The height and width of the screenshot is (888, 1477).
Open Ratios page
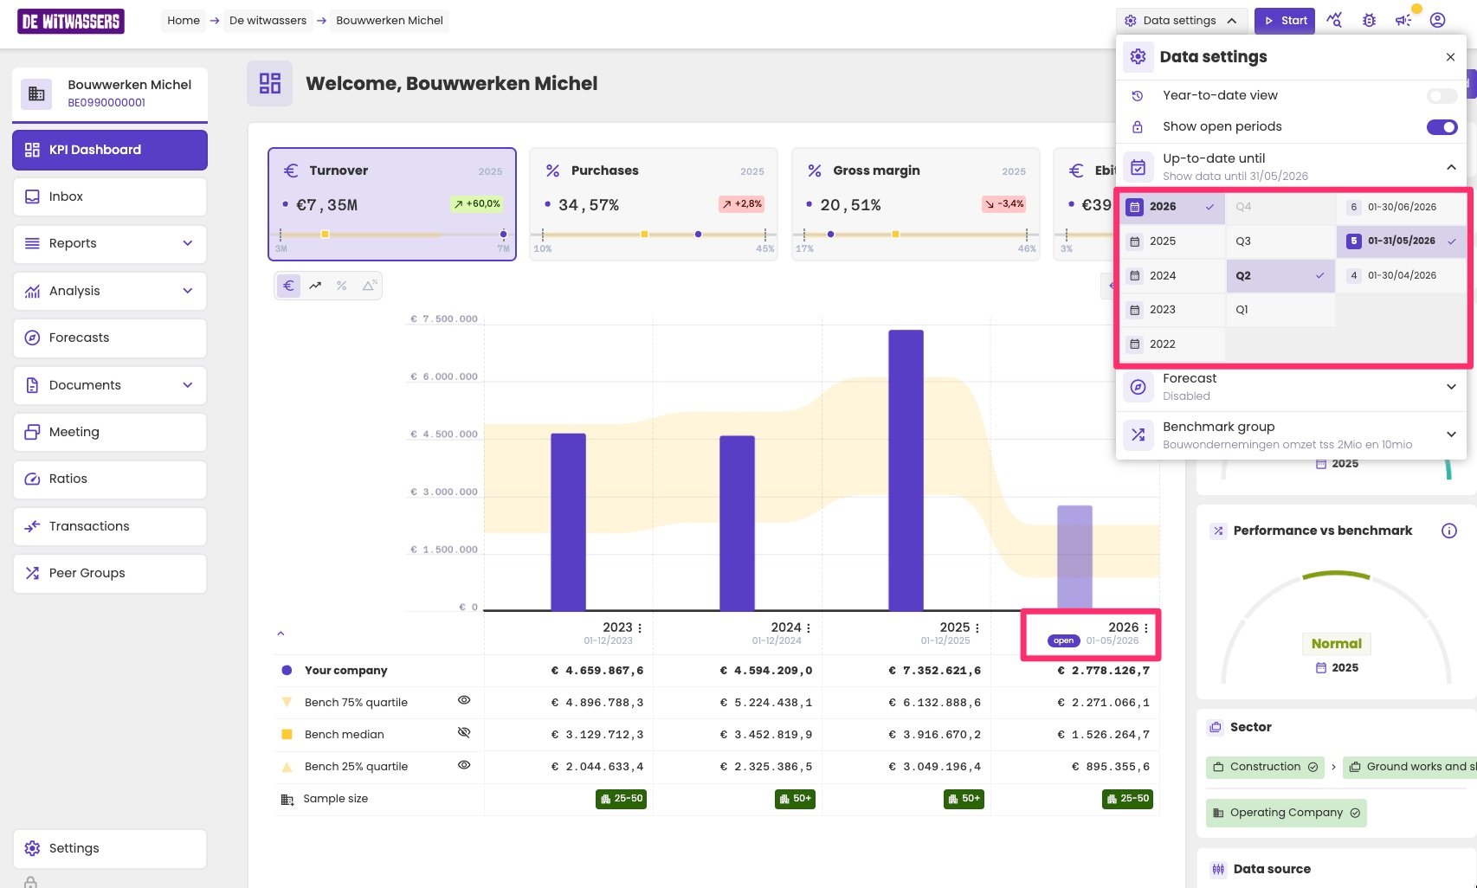[x=110, y=479]
